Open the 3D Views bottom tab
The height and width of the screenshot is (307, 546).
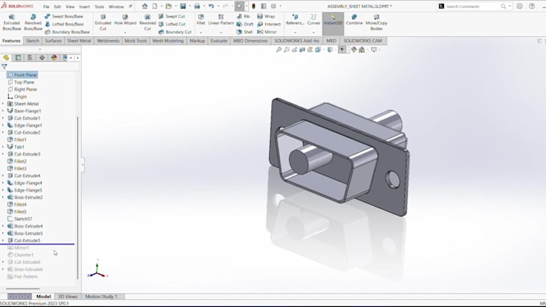pos(67,297)
